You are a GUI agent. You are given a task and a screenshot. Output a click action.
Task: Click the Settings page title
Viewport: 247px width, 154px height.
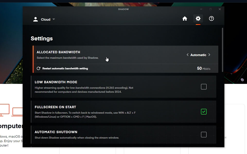[42, 38]
